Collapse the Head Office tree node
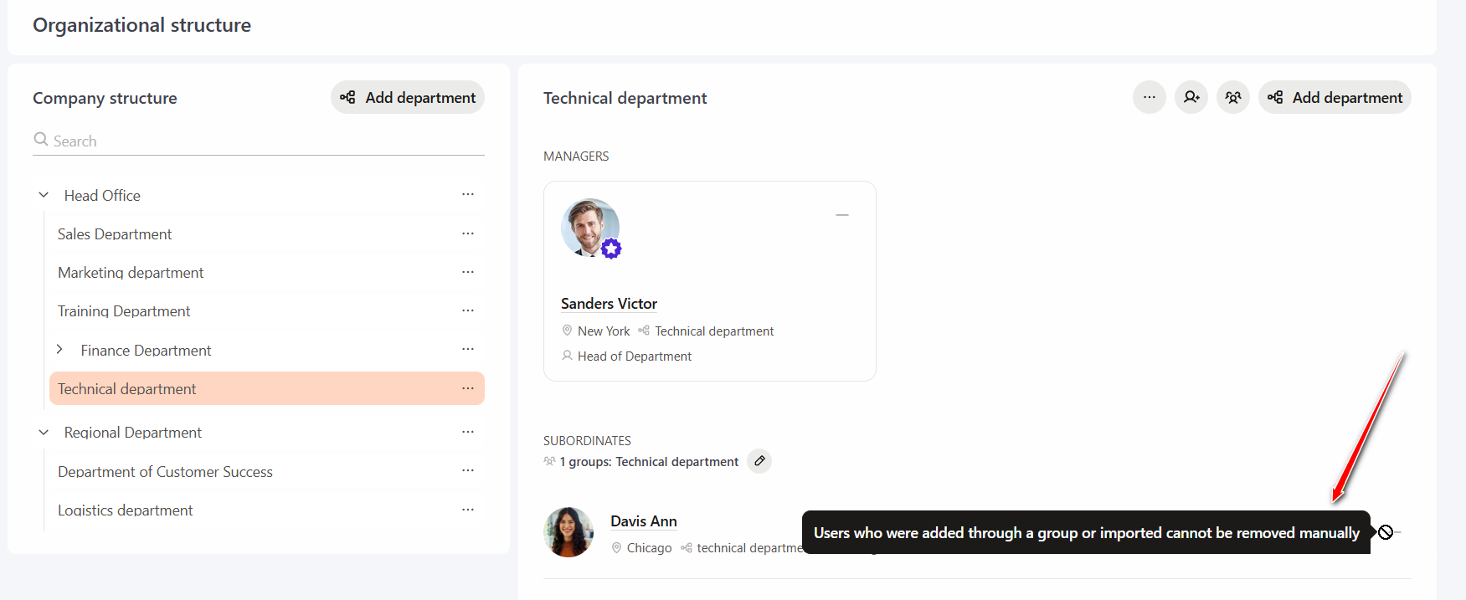 [x=44, y=195]
